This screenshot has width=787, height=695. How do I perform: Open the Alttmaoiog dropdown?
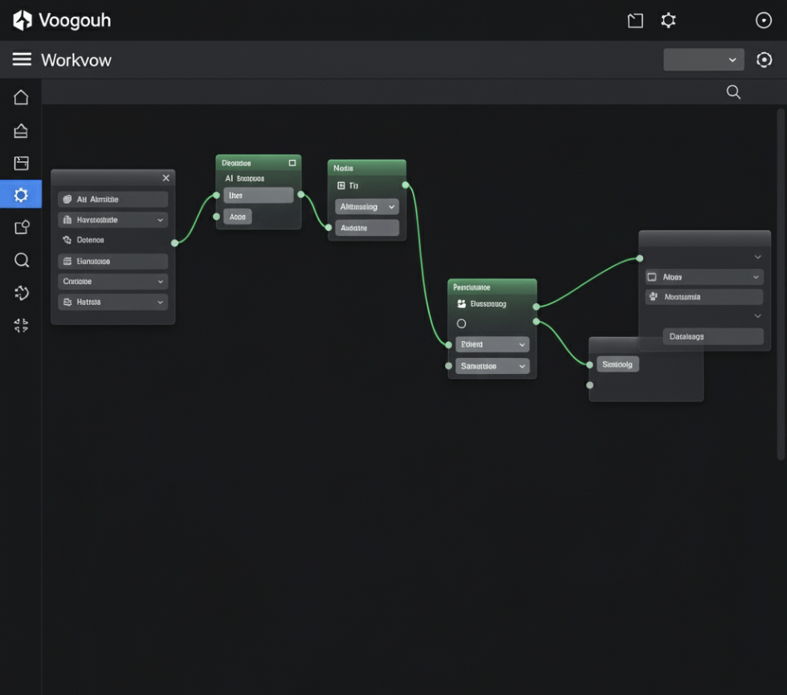pyautogui.click(x=367, y=206)
